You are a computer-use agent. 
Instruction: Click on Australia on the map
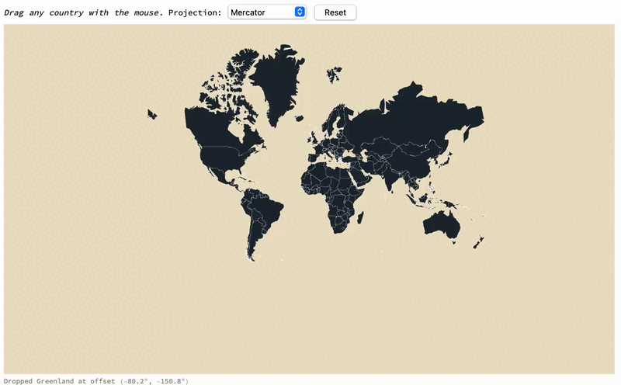coord(442,224)
